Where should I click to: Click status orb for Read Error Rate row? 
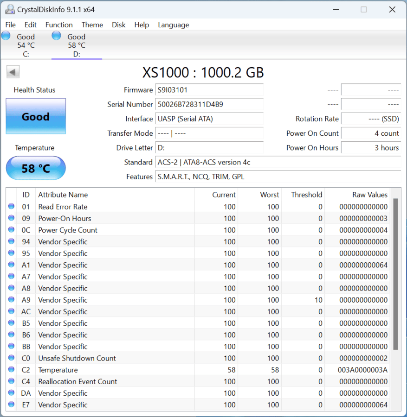tap(11, 206)
